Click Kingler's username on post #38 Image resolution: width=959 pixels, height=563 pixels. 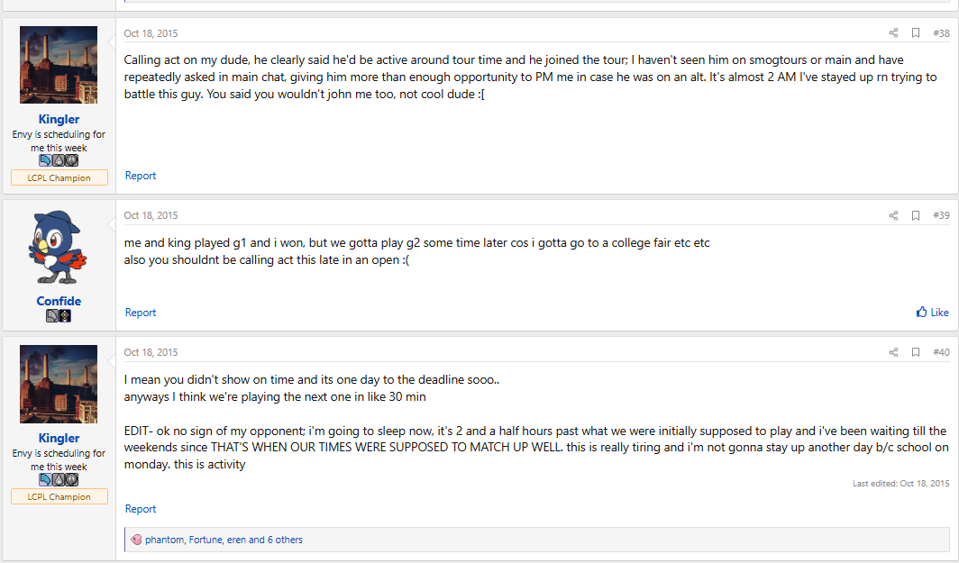click(x=59, y=119)
